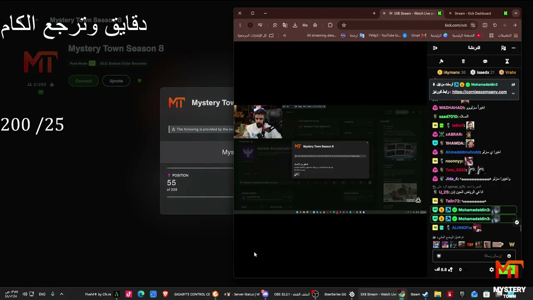The image size is (533, 300).
Task: Click the chat bubble mode icon
Action: (485, 61)
